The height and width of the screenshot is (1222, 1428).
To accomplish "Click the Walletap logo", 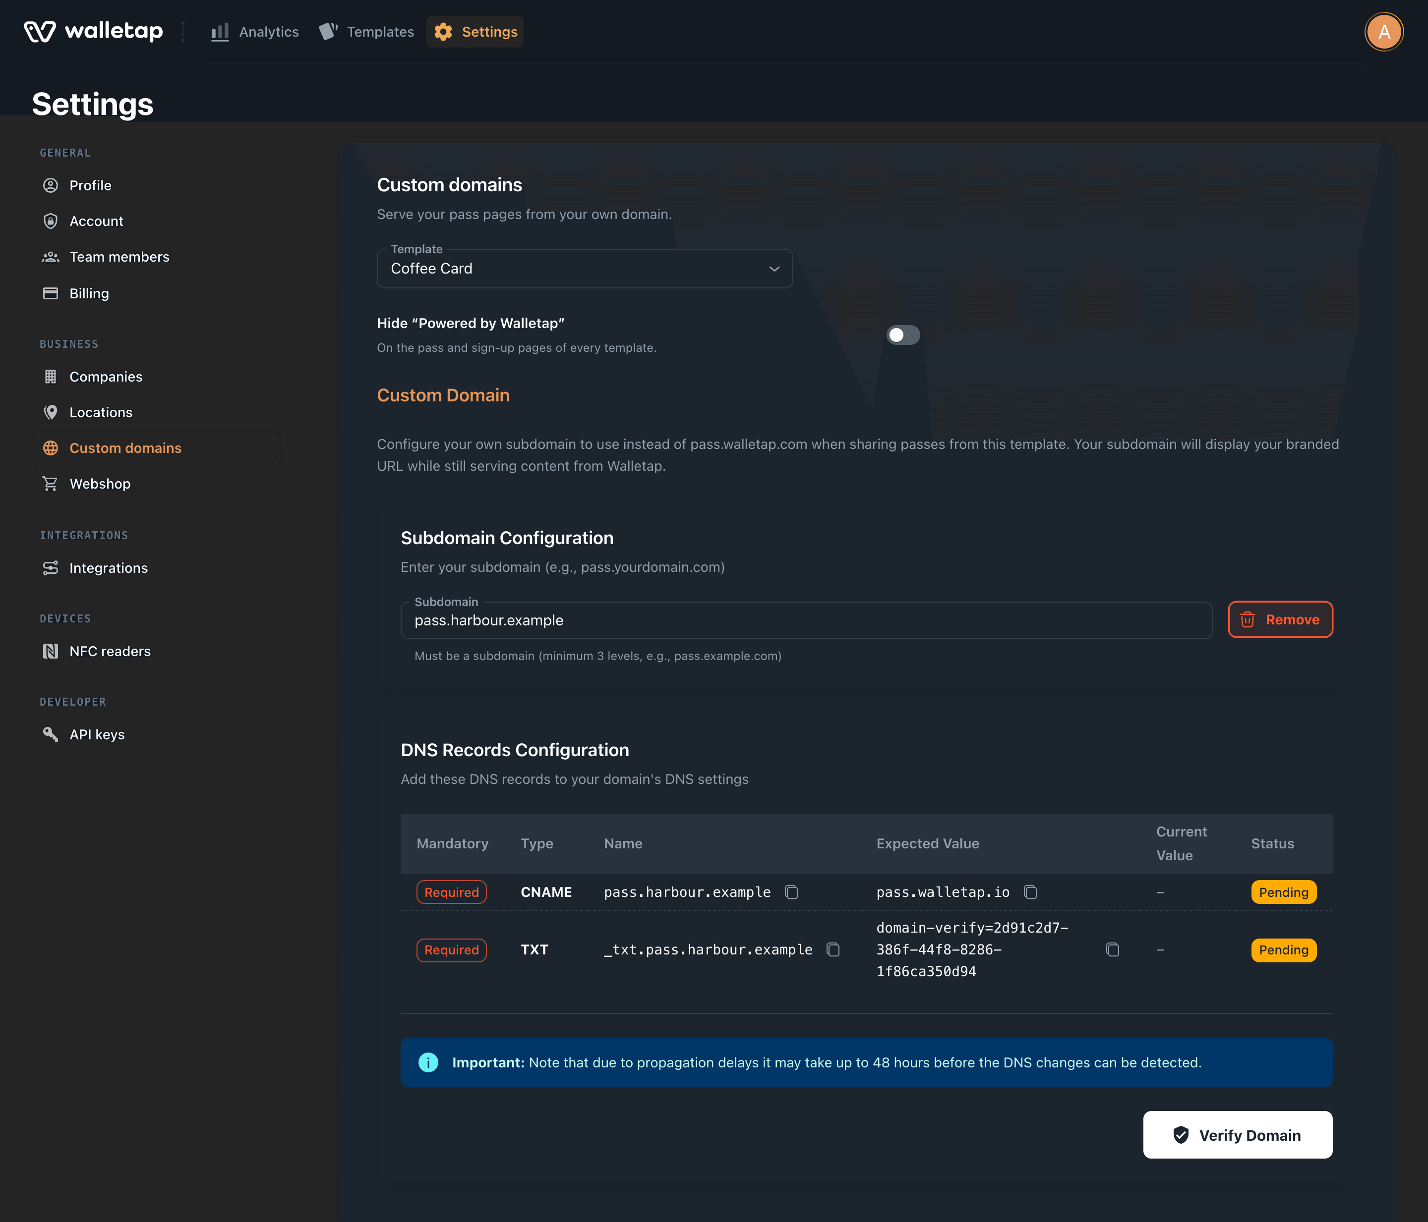I will pos(94,32).
